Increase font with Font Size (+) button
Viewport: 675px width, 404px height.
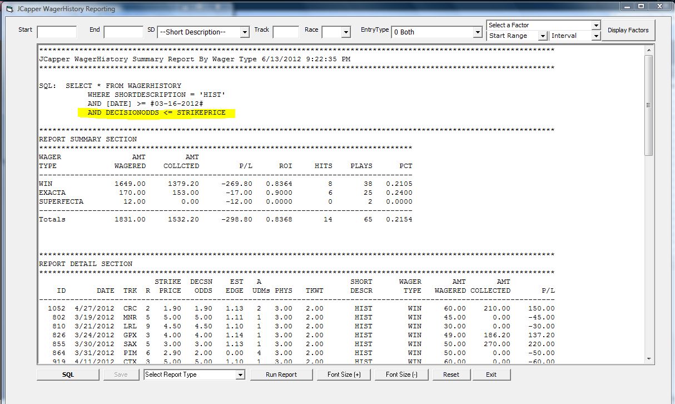click(344, 375)
